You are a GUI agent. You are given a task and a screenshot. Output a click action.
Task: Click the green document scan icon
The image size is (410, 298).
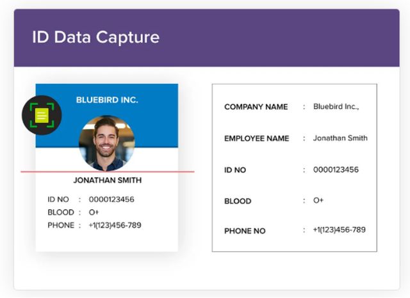pyautogui.click(x=42, y=115)
